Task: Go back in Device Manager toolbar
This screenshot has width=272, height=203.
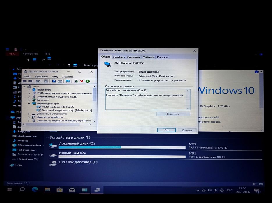Action: (x=25, y=81)
